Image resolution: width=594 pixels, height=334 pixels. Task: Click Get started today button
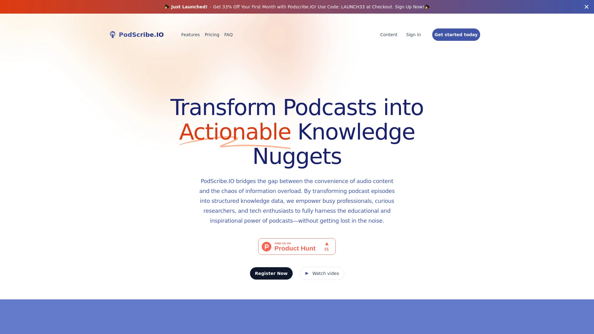click(456, 34)
